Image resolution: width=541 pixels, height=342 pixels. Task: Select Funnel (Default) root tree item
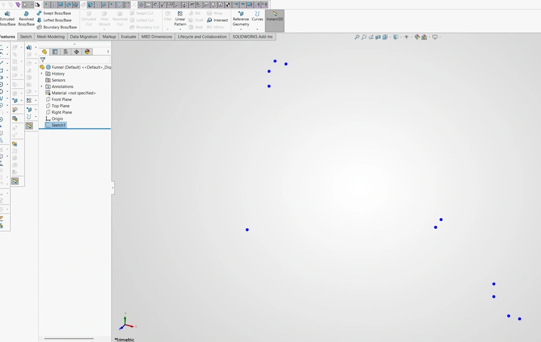point(76,67)
